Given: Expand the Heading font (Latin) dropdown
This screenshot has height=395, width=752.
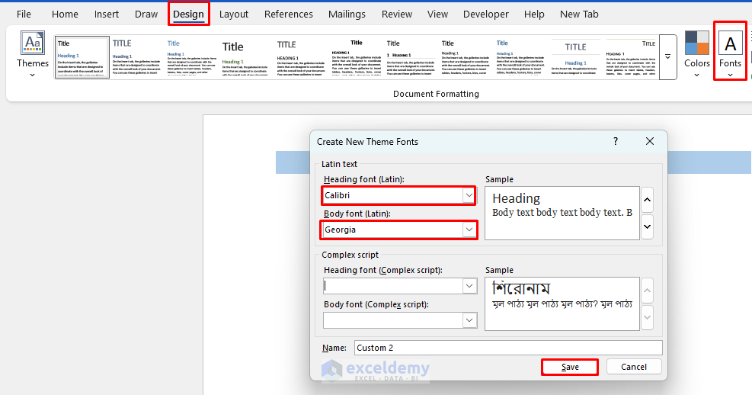Looking at the screenshot, I should click(469, 195).
